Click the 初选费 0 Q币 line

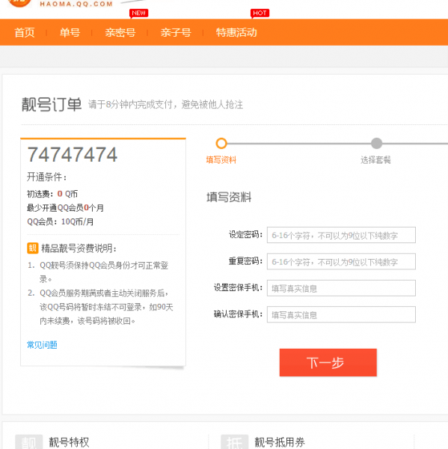[x=52, y=194]
